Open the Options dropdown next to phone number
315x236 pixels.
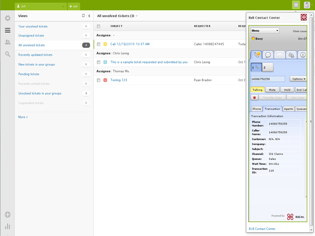(298, 79)
